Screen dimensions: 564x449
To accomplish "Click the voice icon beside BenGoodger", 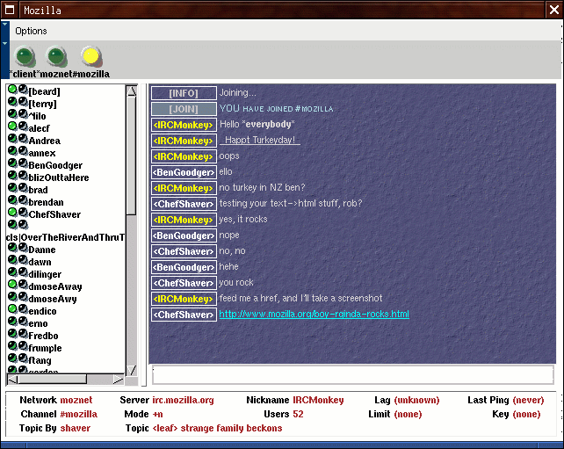I will click(x=23, y=163).
